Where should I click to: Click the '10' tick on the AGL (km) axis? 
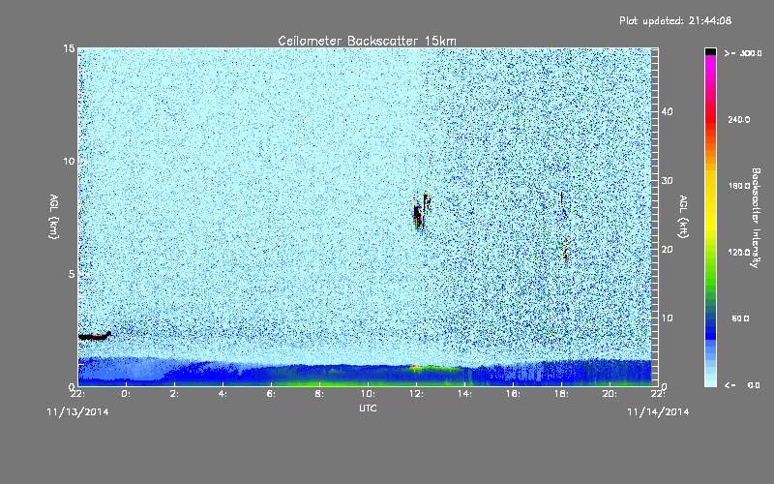pos(69,162)
